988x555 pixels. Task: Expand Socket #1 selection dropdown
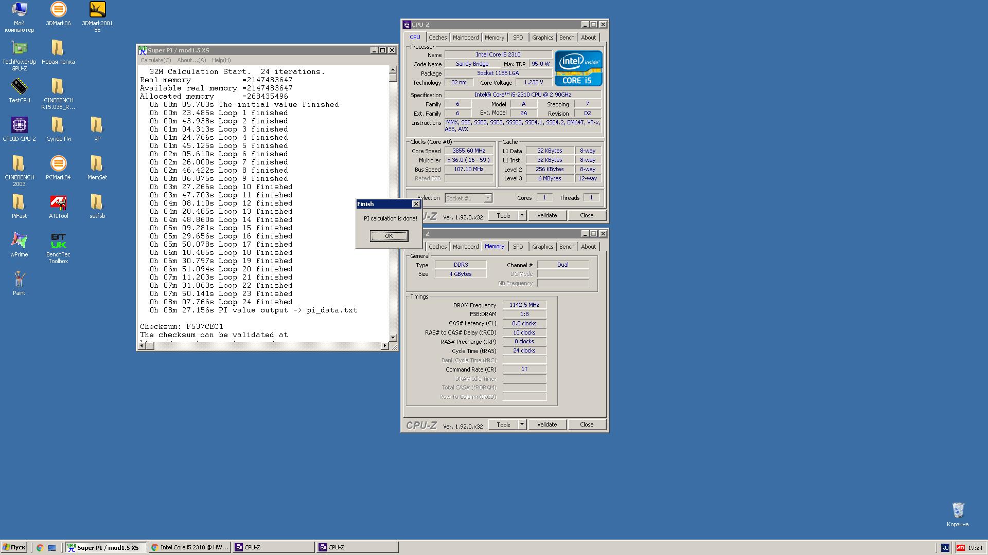(488, 198)
